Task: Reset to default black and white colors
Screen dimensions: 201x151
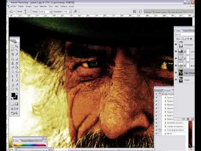Action: (12, 99)
